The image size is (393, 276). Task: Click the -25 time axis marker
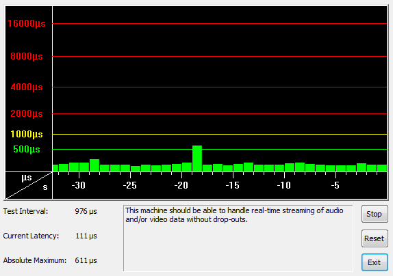click(130, 185)
